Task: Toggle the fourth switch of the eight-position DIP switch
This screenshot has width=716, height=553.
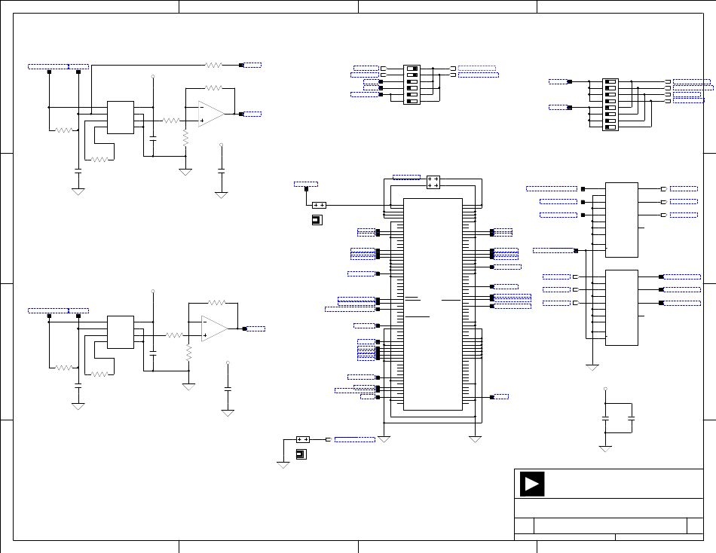Action: tap(610, 102)
